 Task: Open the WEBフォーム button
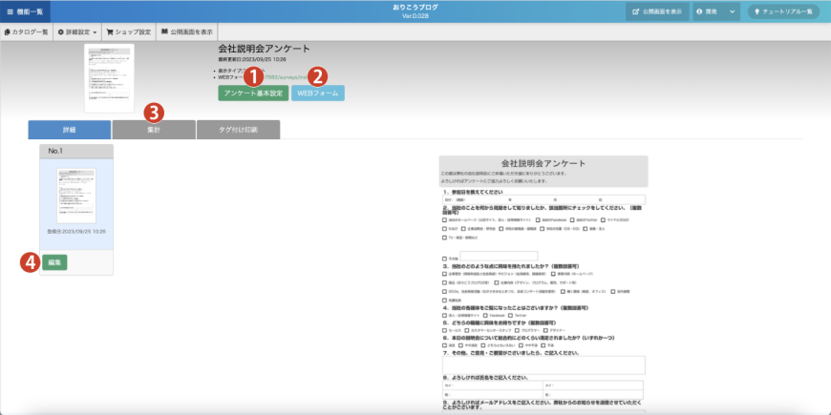317,93
